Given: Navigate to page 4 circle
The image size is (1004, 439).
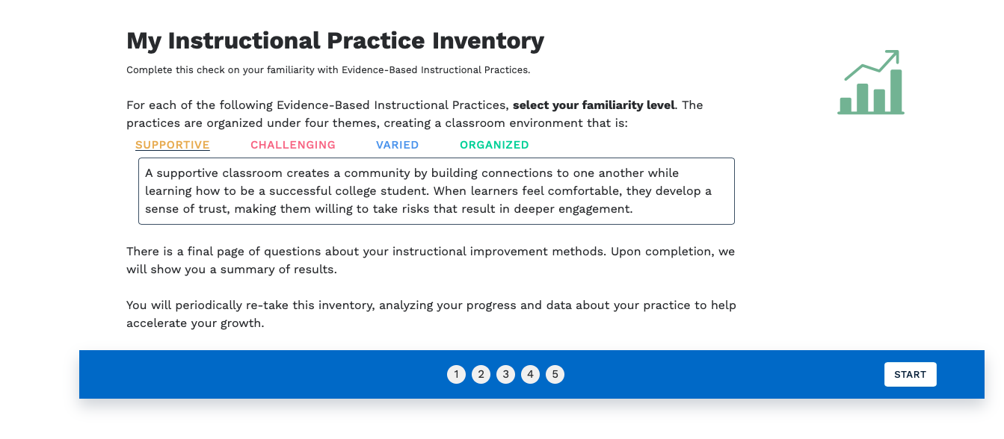Looking at the screenshot, I should [530, 375].
